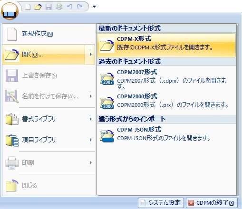Select 新規作成(N) menu item
Screen dimensions: 242x209
coord(48,34)
